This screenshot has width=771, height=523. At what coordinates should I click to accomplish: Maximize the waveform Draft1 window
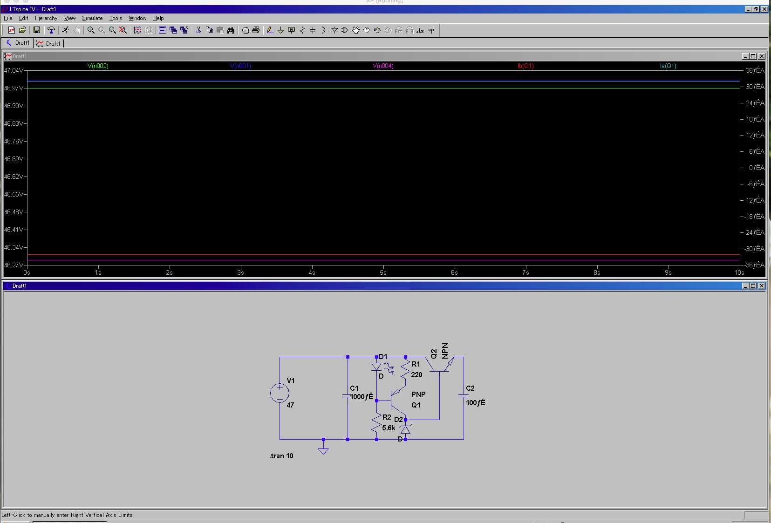[753, 56]
